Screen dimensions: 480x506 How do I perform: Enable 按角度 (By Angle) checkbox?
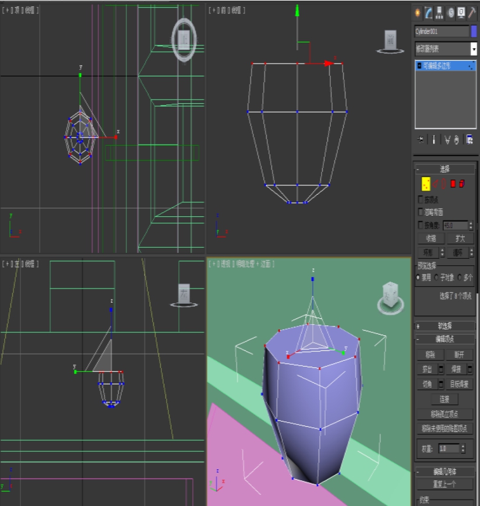[421, 224]
